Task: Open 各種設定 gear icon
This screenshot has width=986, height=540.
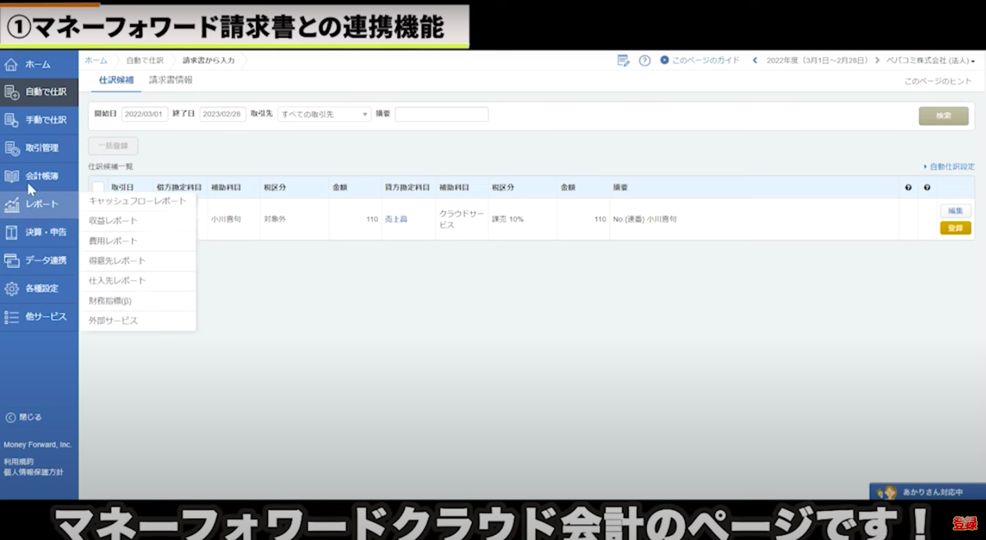Action: (x=11, y=289)
